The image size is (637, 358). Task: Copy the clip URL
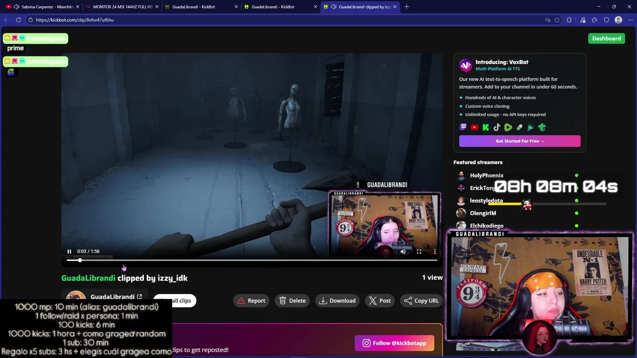(x=421, y=300)
